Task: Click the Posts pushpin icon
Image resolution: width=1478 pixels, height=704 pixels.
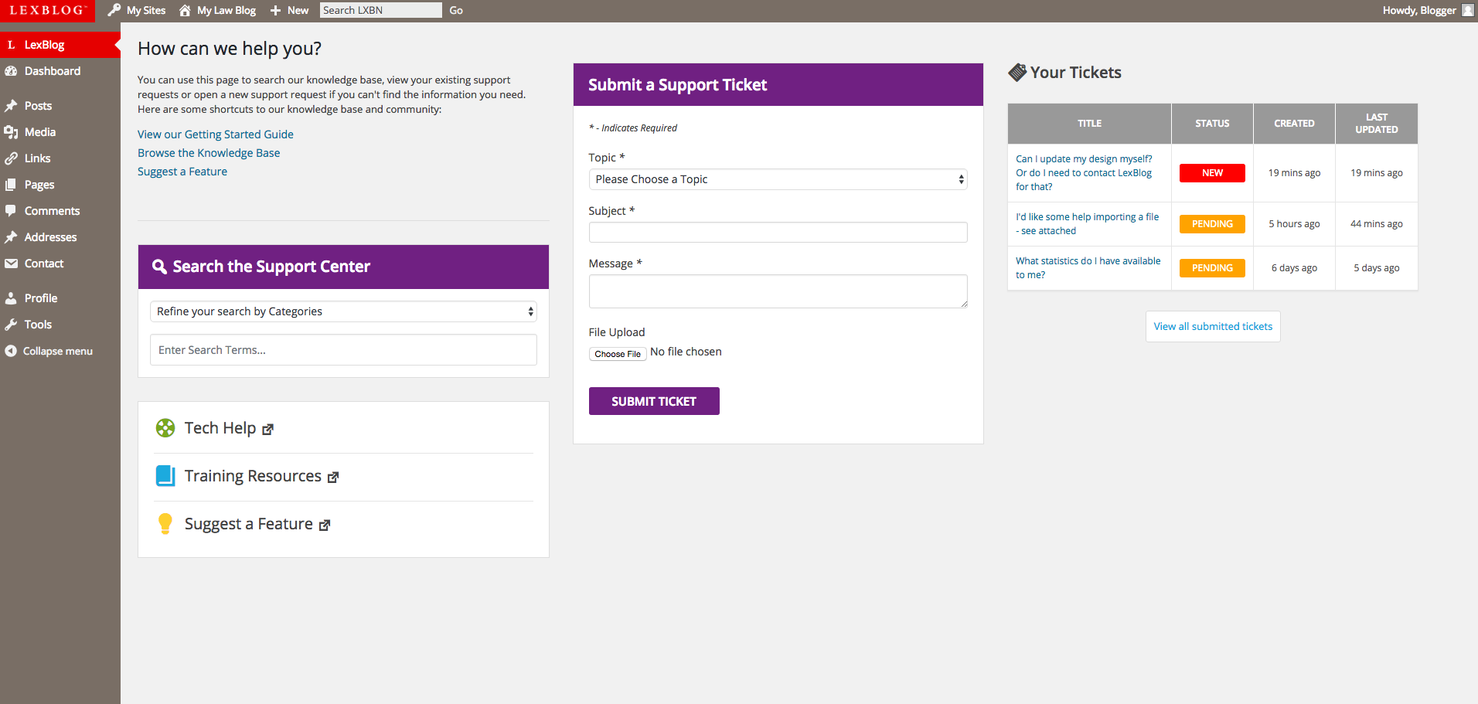Action: [11, 106]
